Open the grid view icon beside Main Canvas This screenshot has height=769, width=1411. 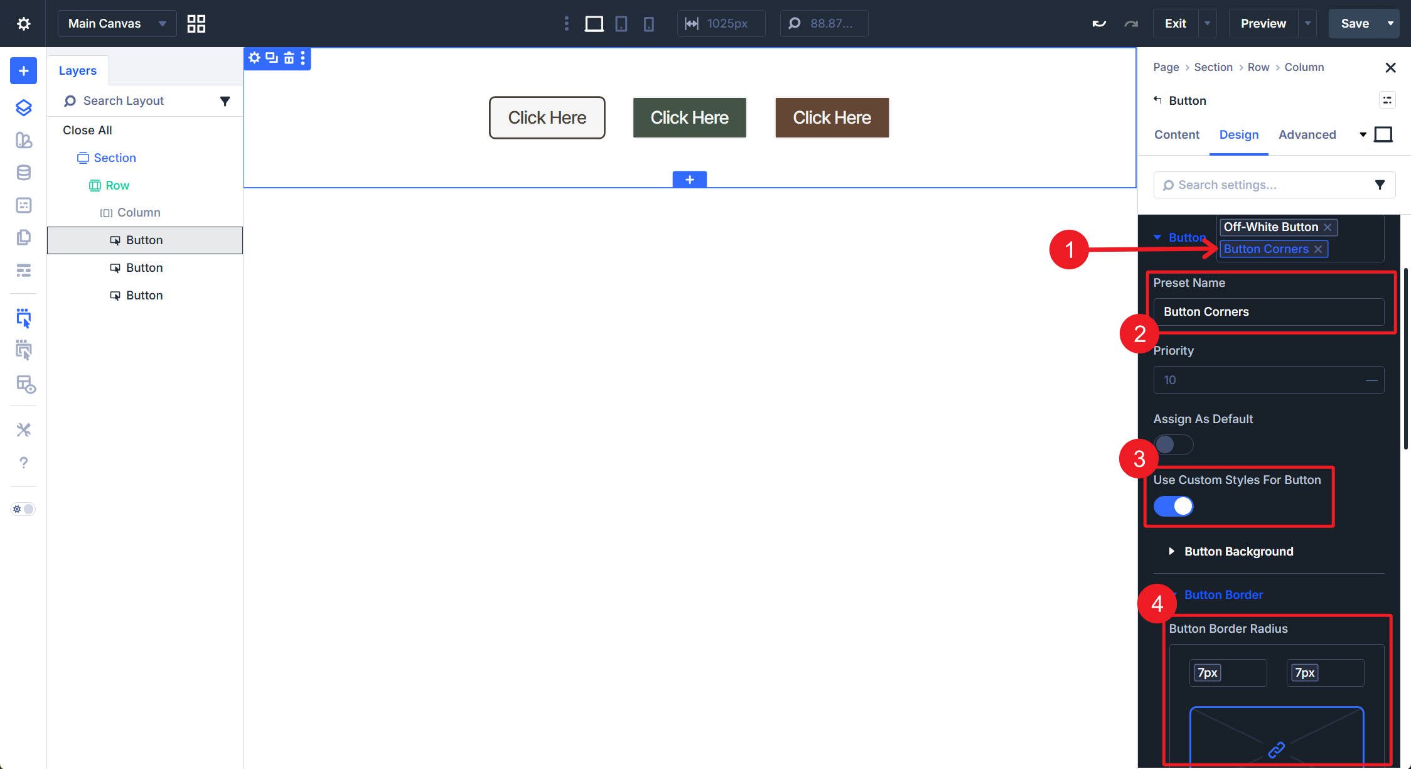point(196,24)
